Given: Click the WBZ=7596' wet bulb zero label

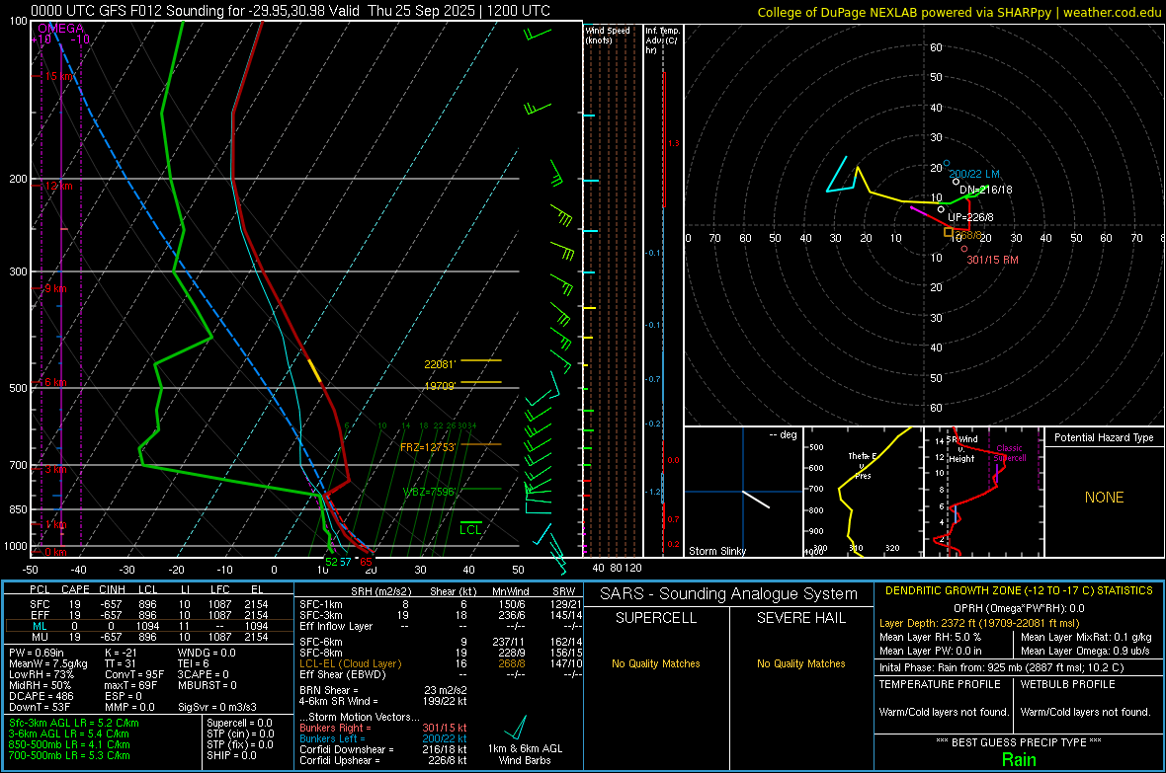Looking at the screenshot, I should 429,492.
